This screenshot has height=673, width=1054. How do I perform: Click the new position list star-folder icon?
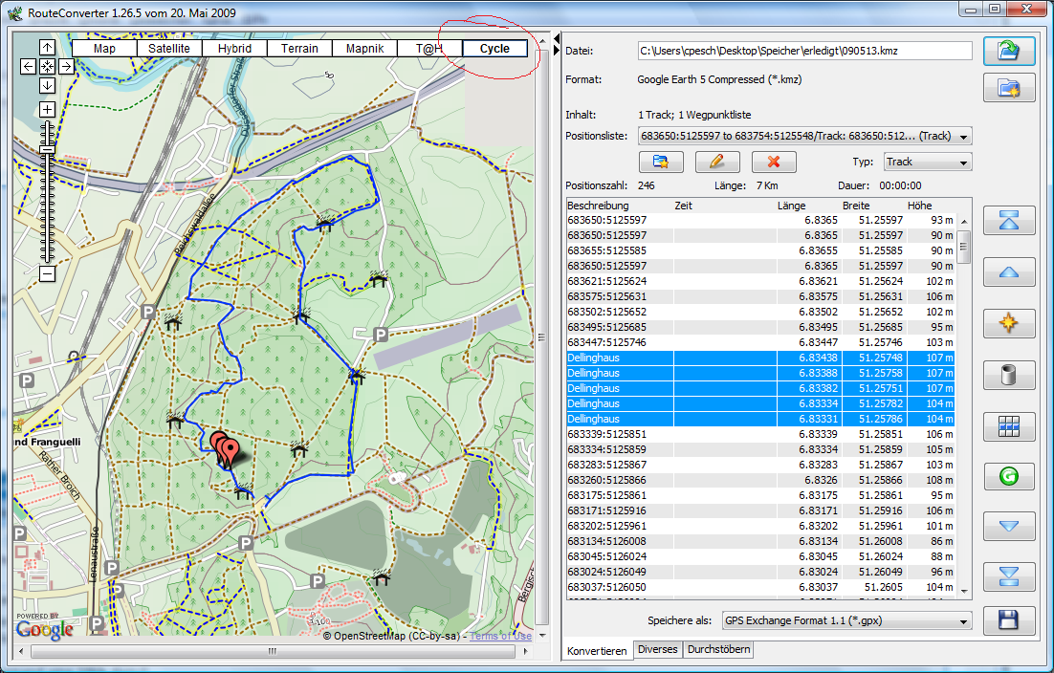[661, 162]
